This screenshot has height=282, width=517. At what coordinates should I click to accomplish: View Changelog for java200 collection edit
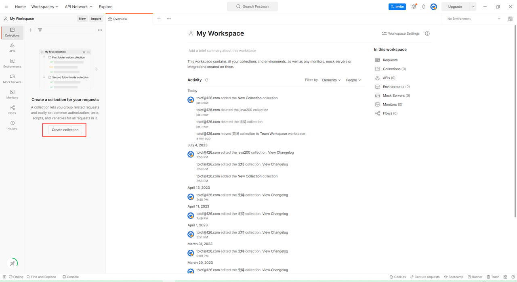[281, 152]
